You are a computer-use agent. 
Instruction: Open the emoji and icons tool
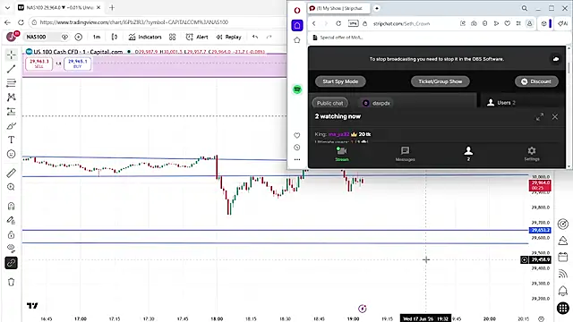pyautogui.click(x=12, y=154)
